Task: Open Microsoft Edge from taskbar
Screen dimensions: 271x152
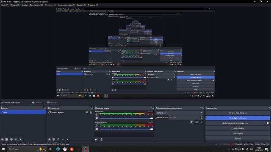Action: [58, 149]
